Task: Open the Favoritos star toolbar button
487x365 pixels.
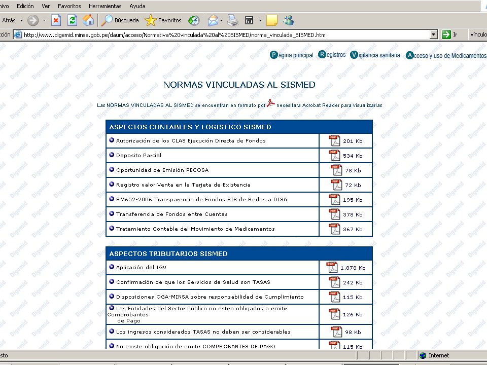Action: (x=163, y=20)
